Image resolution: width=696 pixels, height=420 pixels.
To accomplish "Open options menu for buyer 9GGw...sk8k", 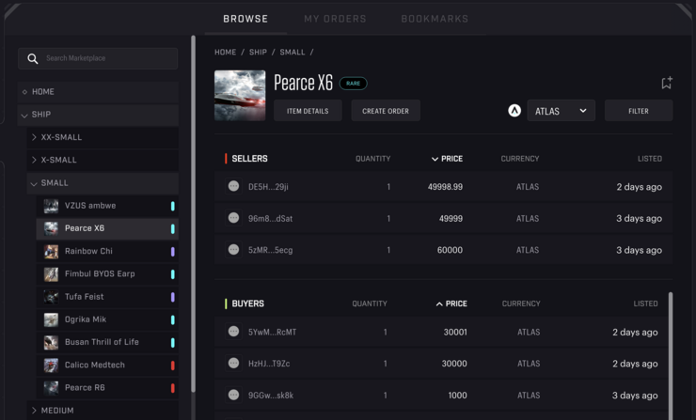I will 233,395.
